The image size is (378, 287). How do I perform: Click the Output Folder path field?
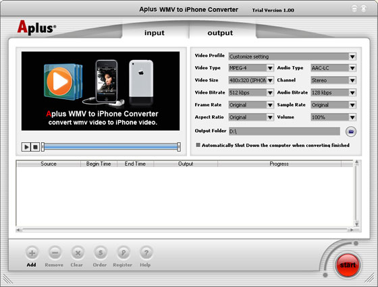pyautogui.click(x=284, y=131)
